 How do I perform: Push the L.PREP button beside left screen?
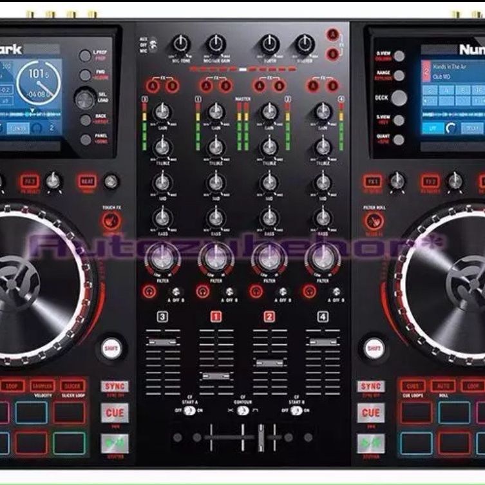[85, 55]
